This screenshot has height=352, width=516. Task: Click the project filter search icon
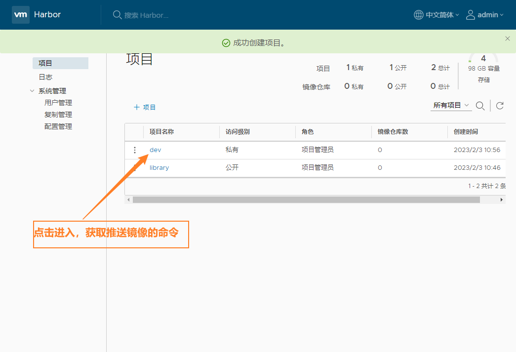tap(480, 106)
